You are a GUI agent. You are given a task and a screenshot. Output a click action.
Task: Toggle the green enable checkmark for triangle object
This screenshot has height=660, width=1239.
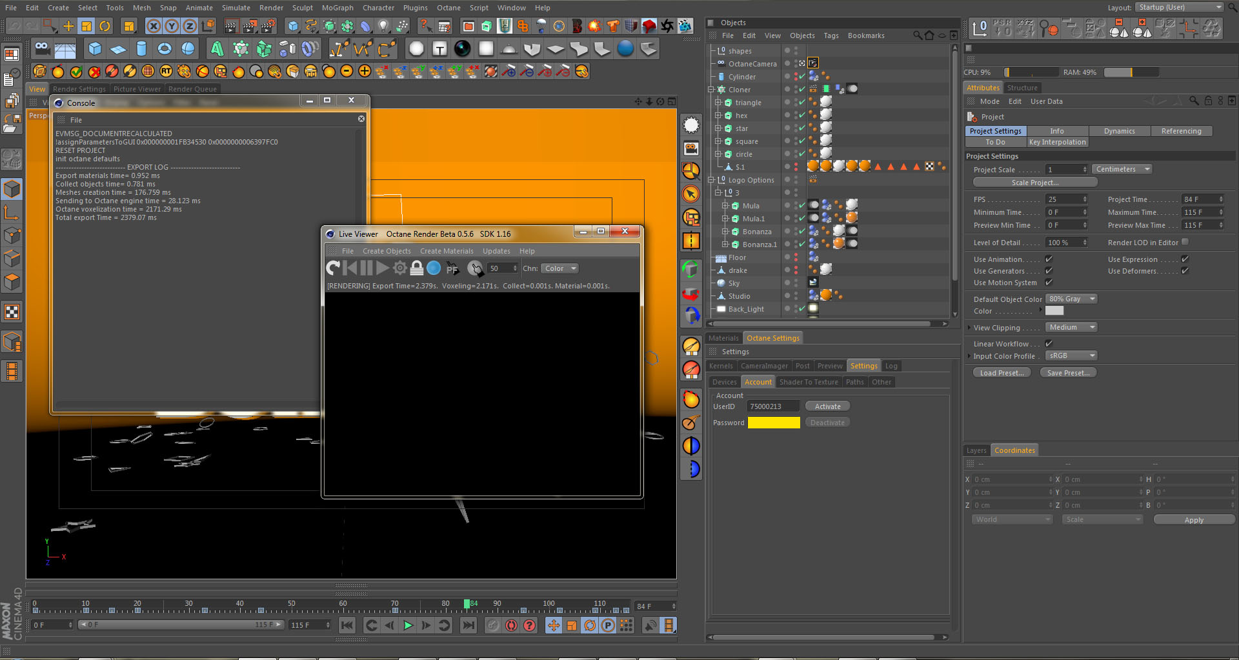801,103
